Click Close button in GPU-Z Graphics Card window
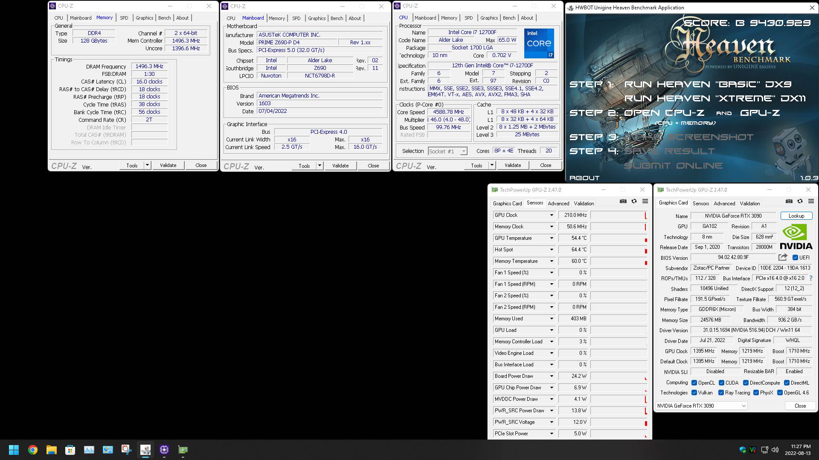Image resolution: width=819 pixels, height=460 pixels. point(800,406)
